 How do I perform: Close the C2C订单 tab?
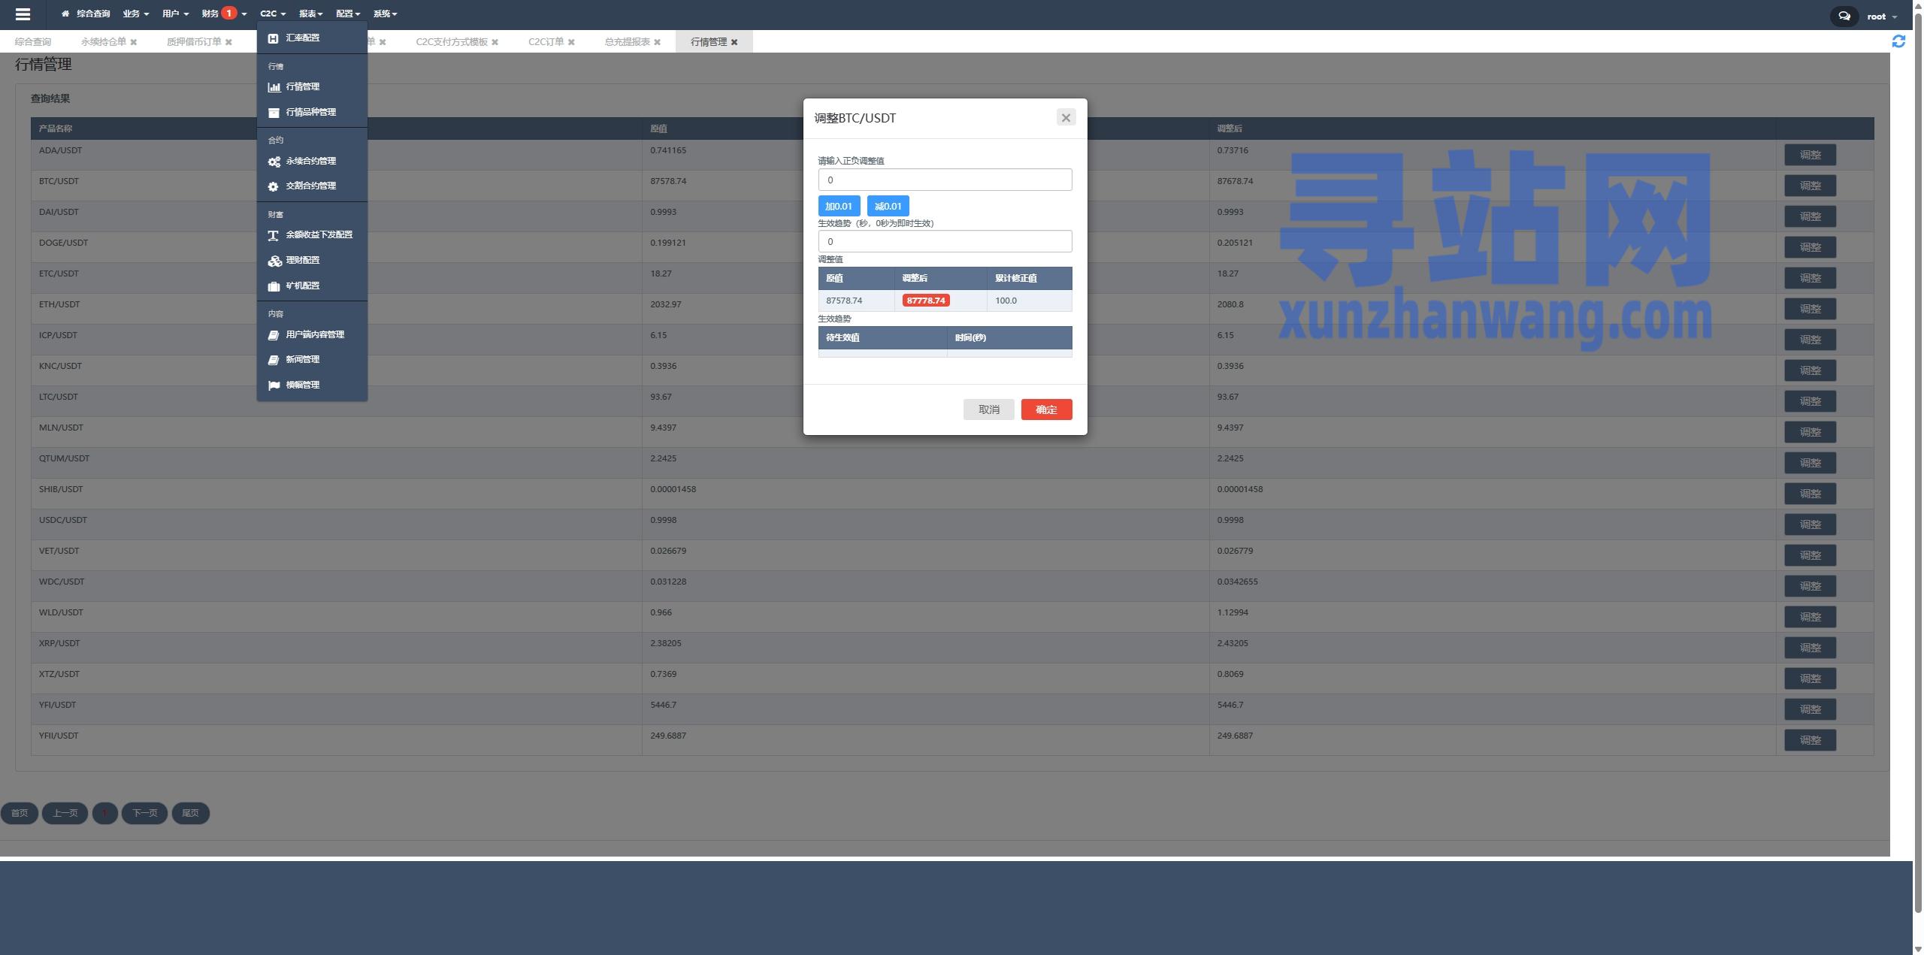[571, 42]
